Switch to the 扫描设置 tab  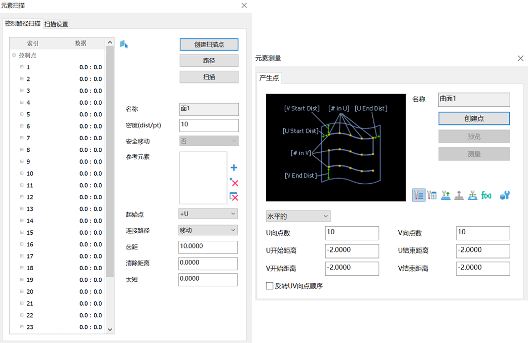coord(56,24)
